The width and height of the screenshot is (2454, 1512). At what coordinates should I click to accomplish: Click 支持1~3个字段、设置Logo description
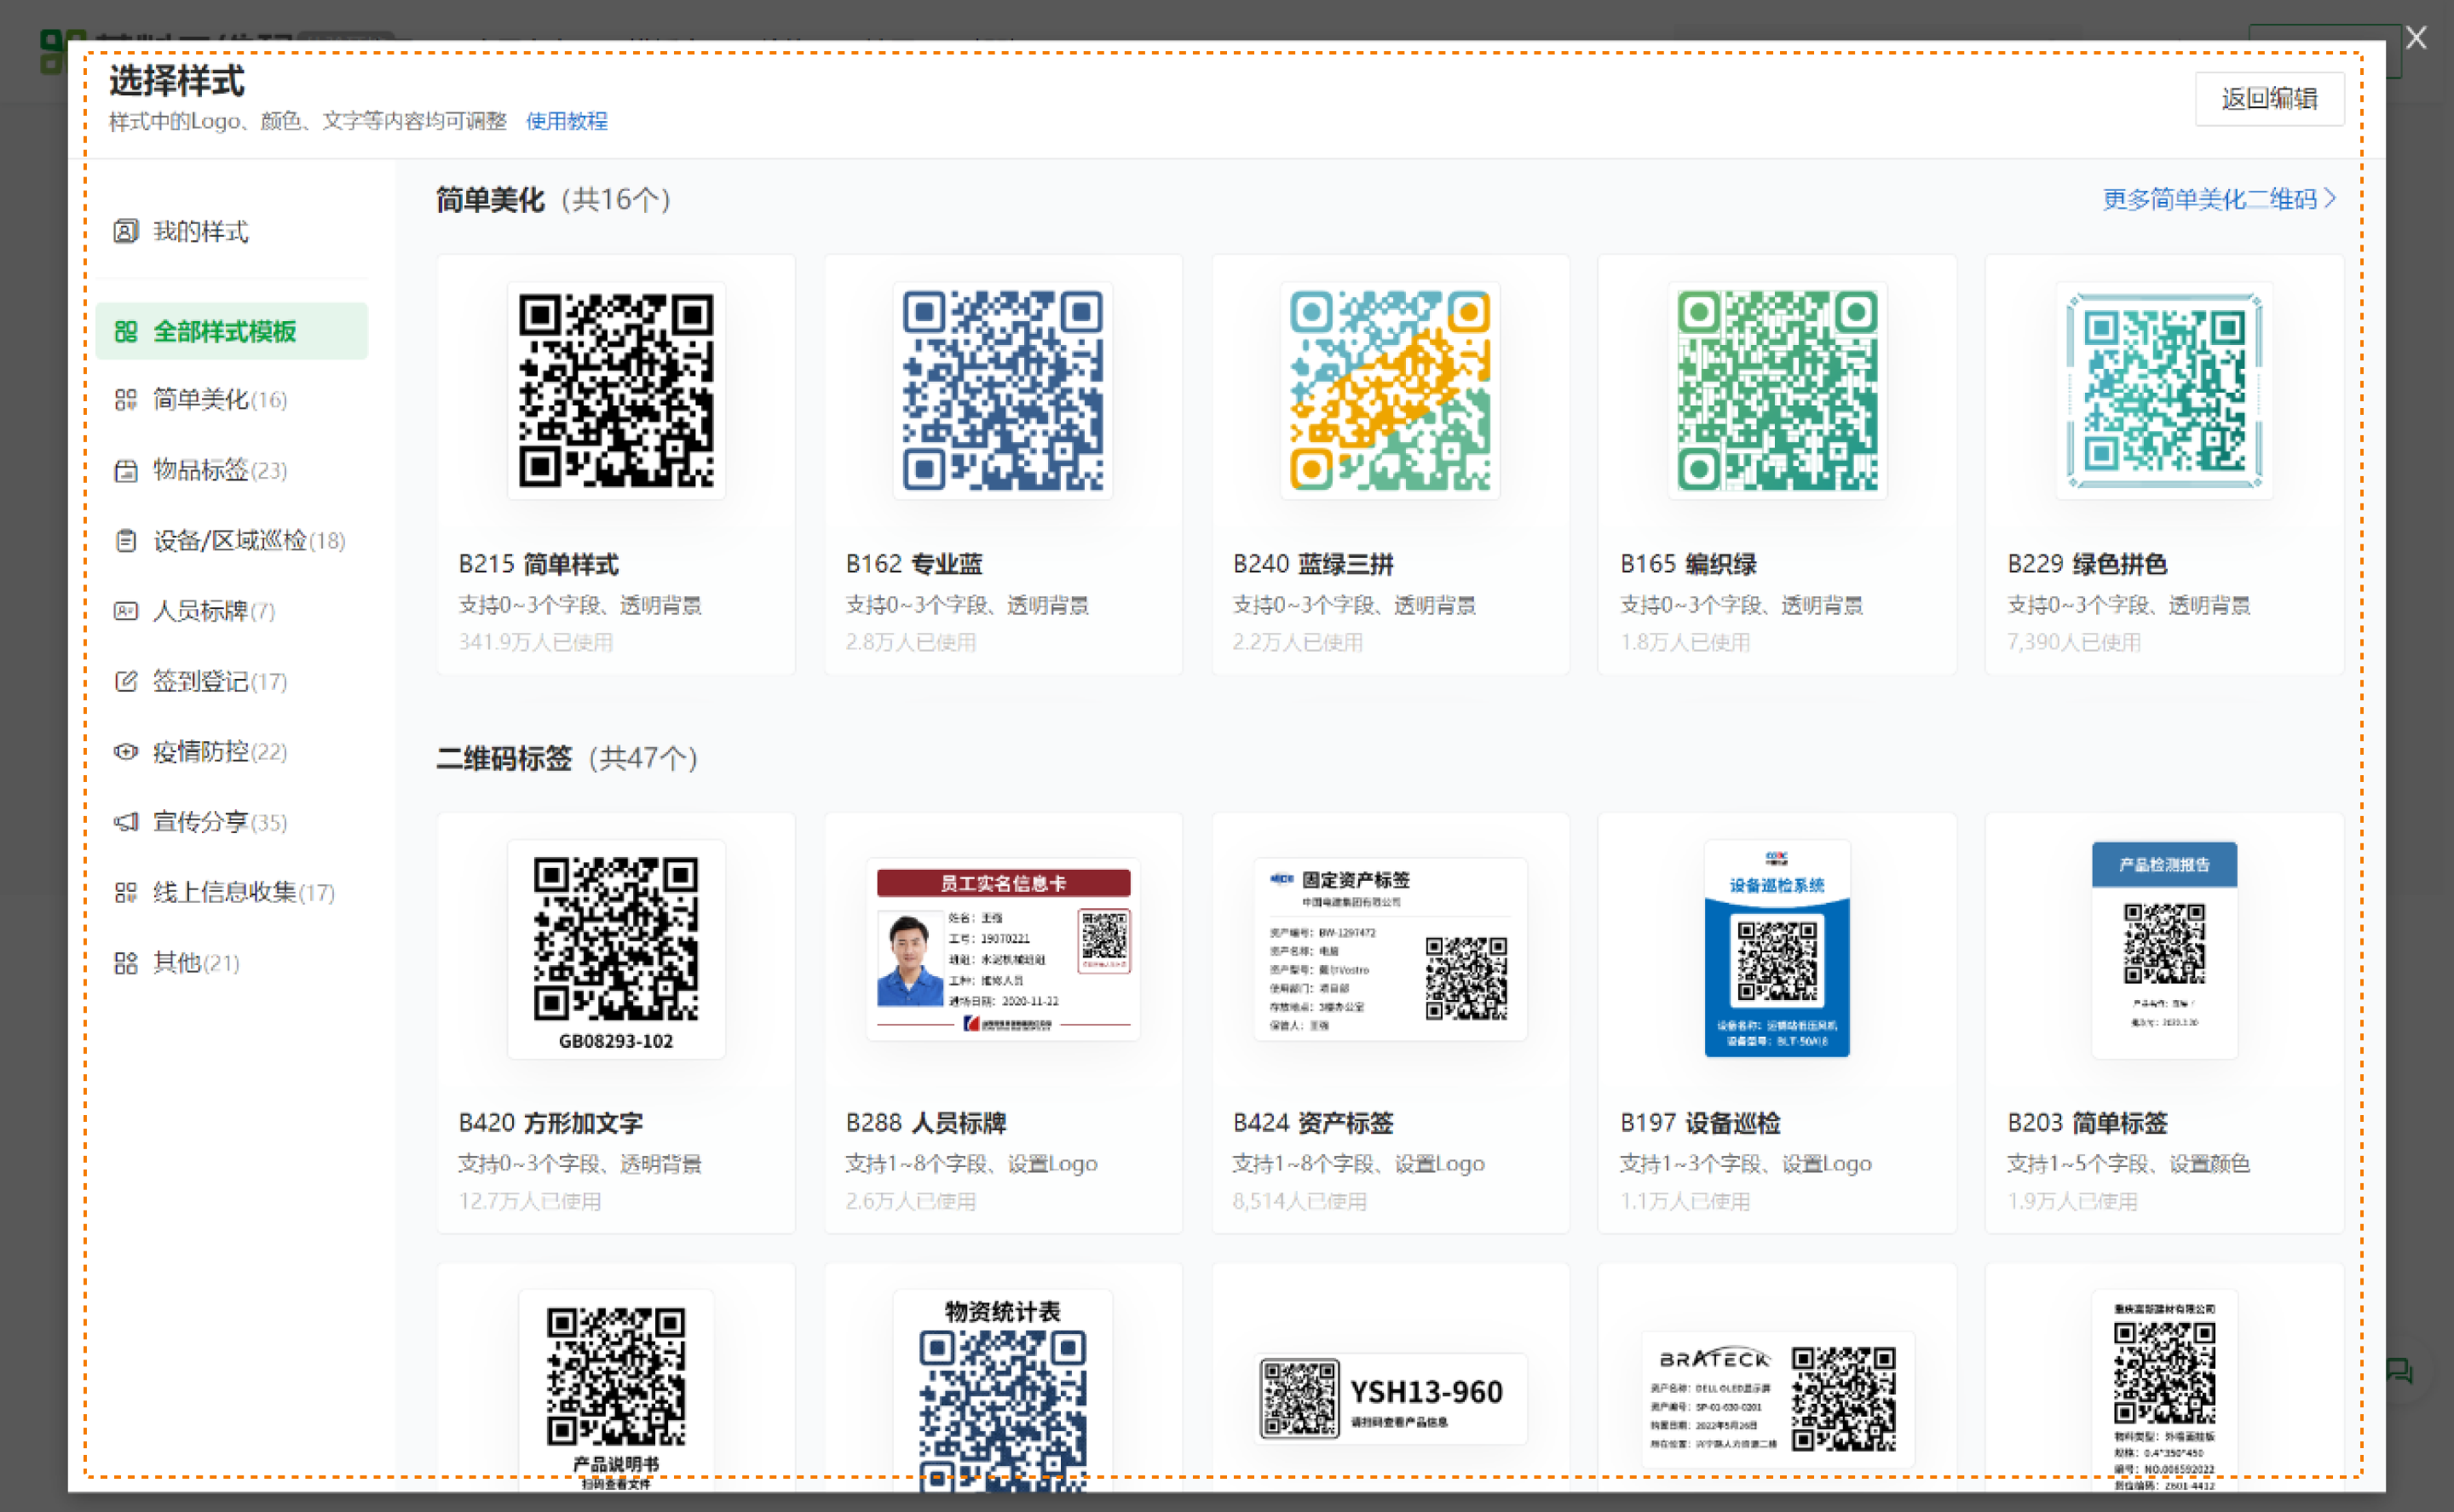(x=1746, y=1164)
